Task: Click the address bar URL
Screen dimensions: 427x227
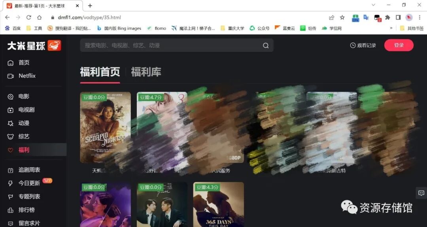Action: coord(89,17)
